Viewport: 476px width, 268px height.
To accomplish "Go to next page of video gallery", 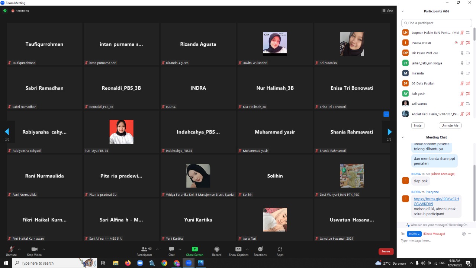I will coord(389,132).
